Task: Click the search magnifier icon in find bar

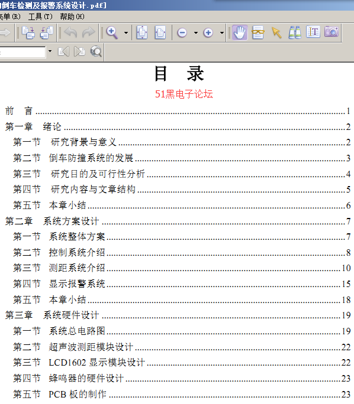Action: point(96,51)
